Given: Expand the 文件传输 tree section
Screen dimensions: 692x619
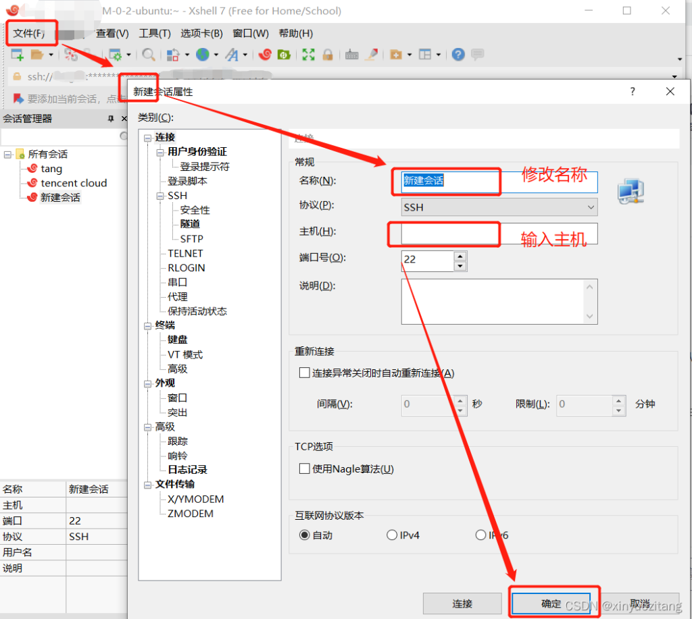Looking at the screenshot, I should tap(147, 484).
